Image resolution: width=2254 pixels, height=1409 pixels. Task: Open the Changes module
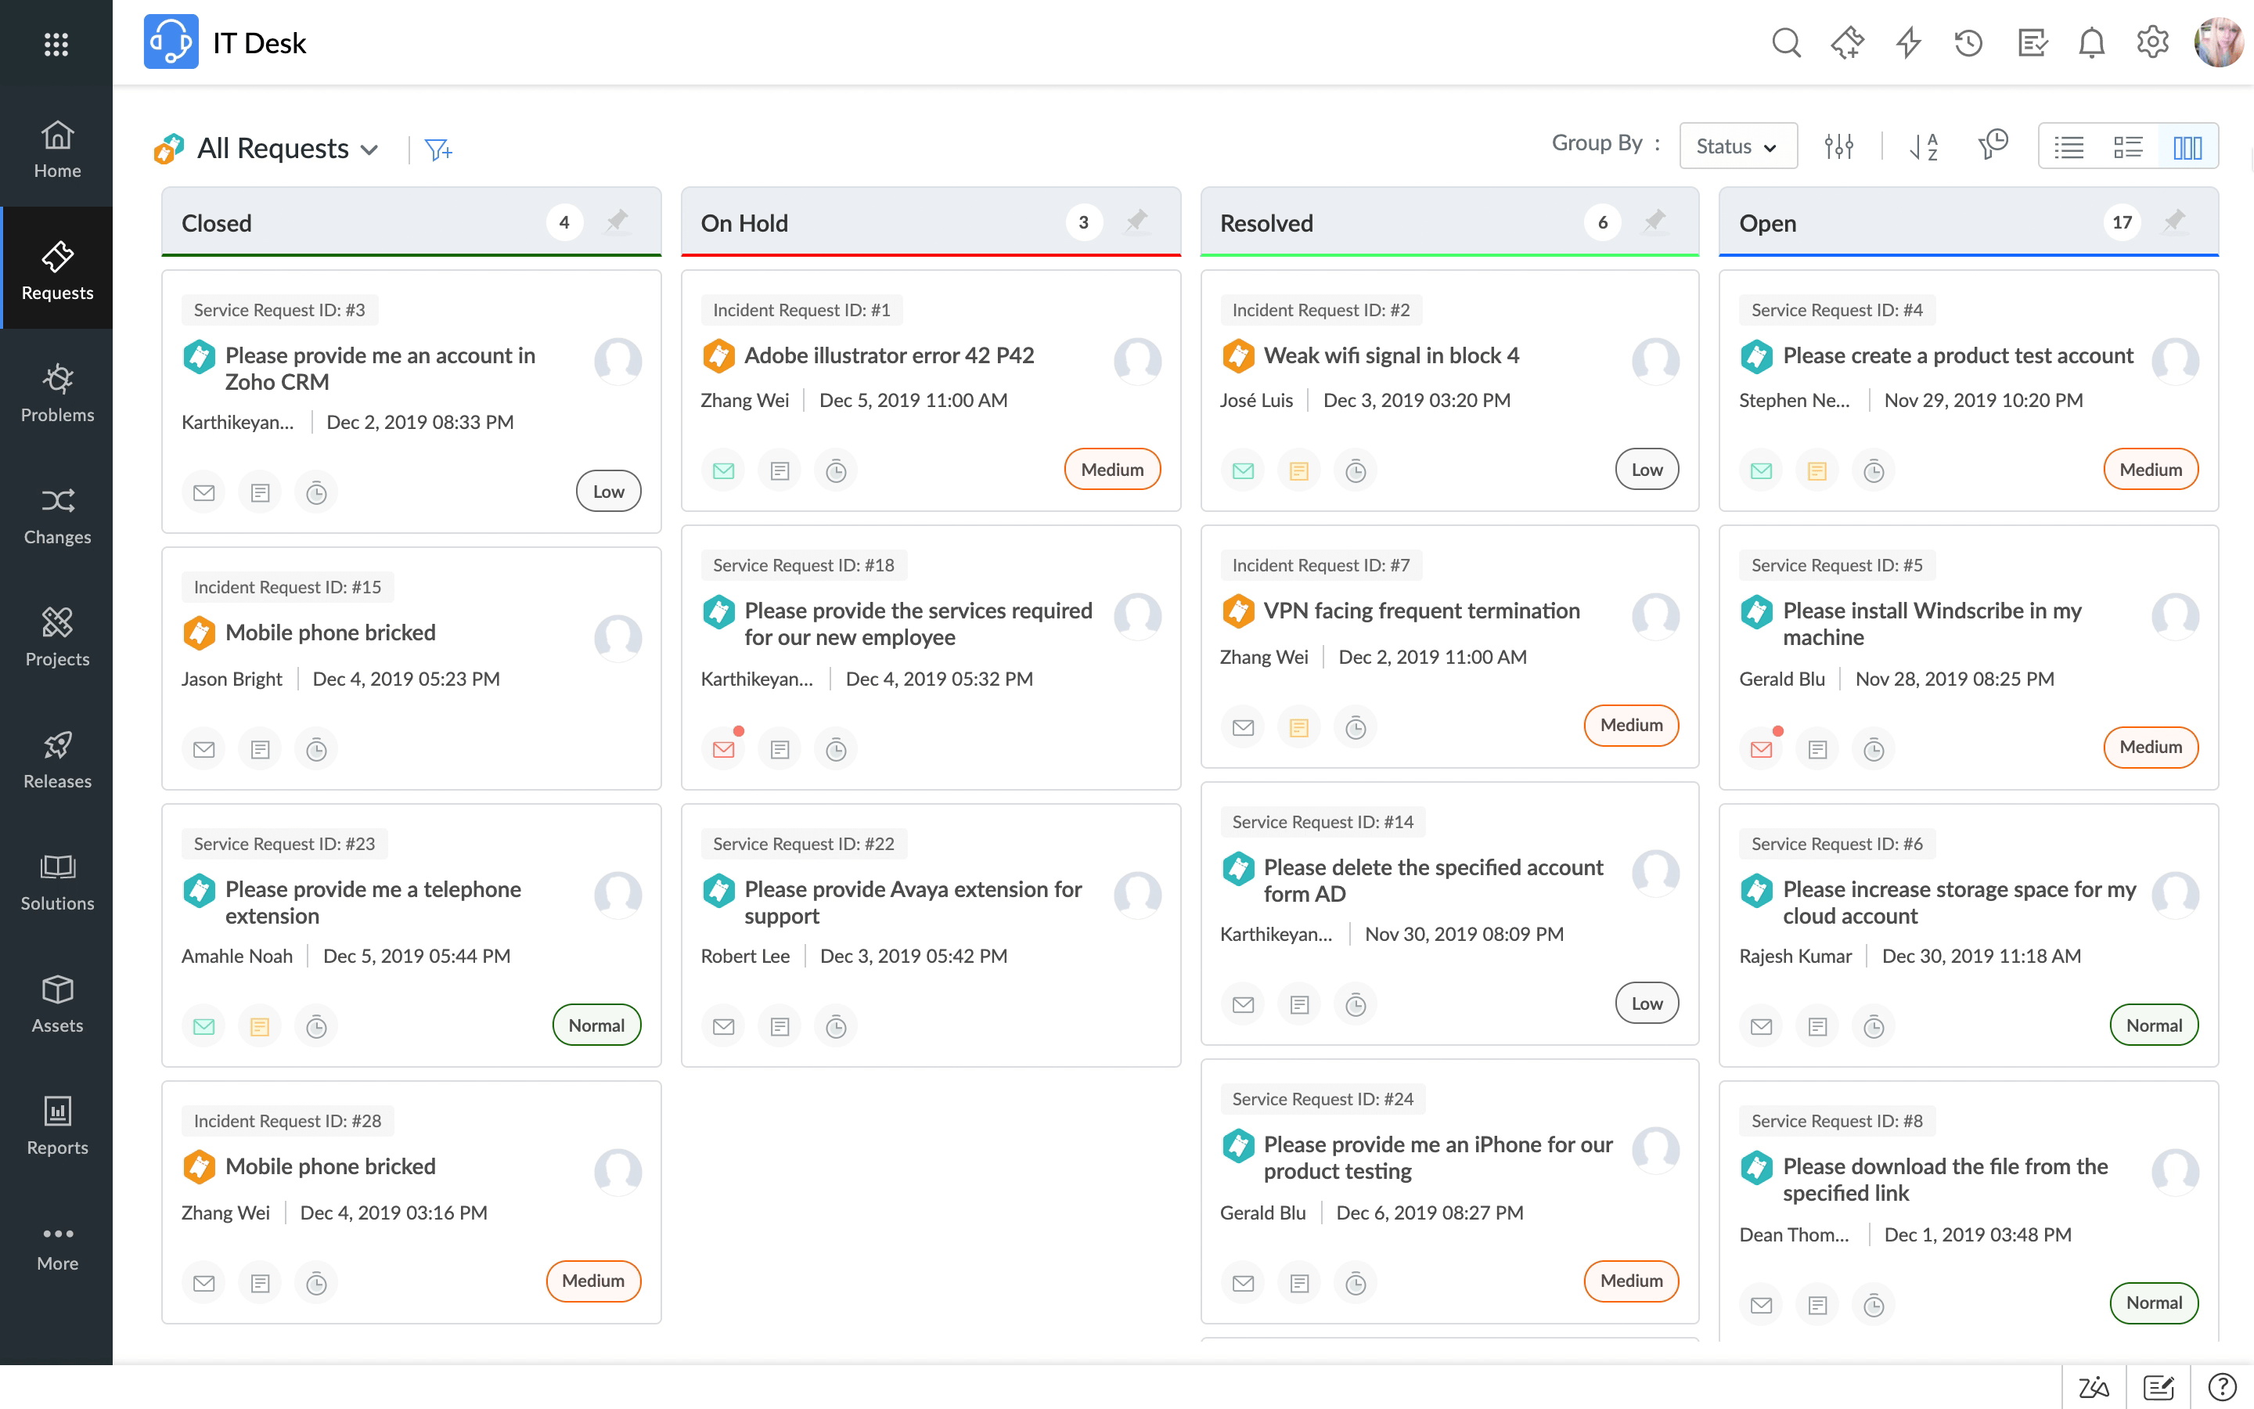click(x=57, y=514)
